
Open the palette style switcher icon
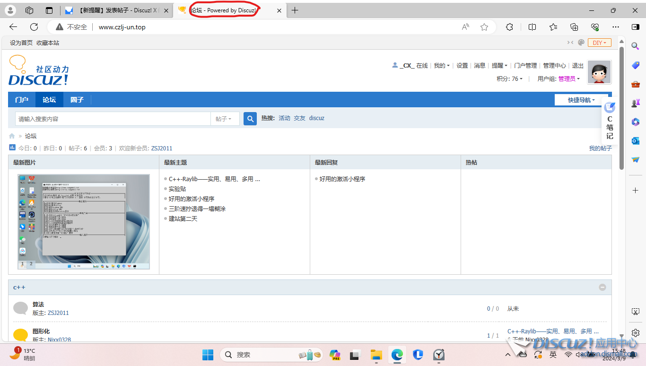tap(581, 43)
